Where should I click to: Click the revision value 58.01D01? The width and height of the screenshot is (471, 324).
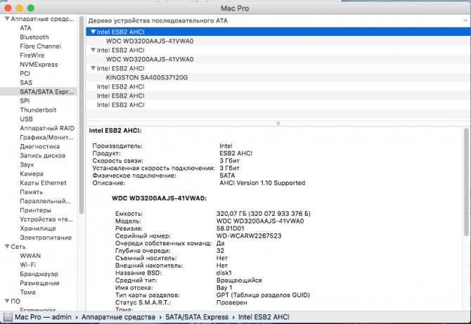(230, 228)
